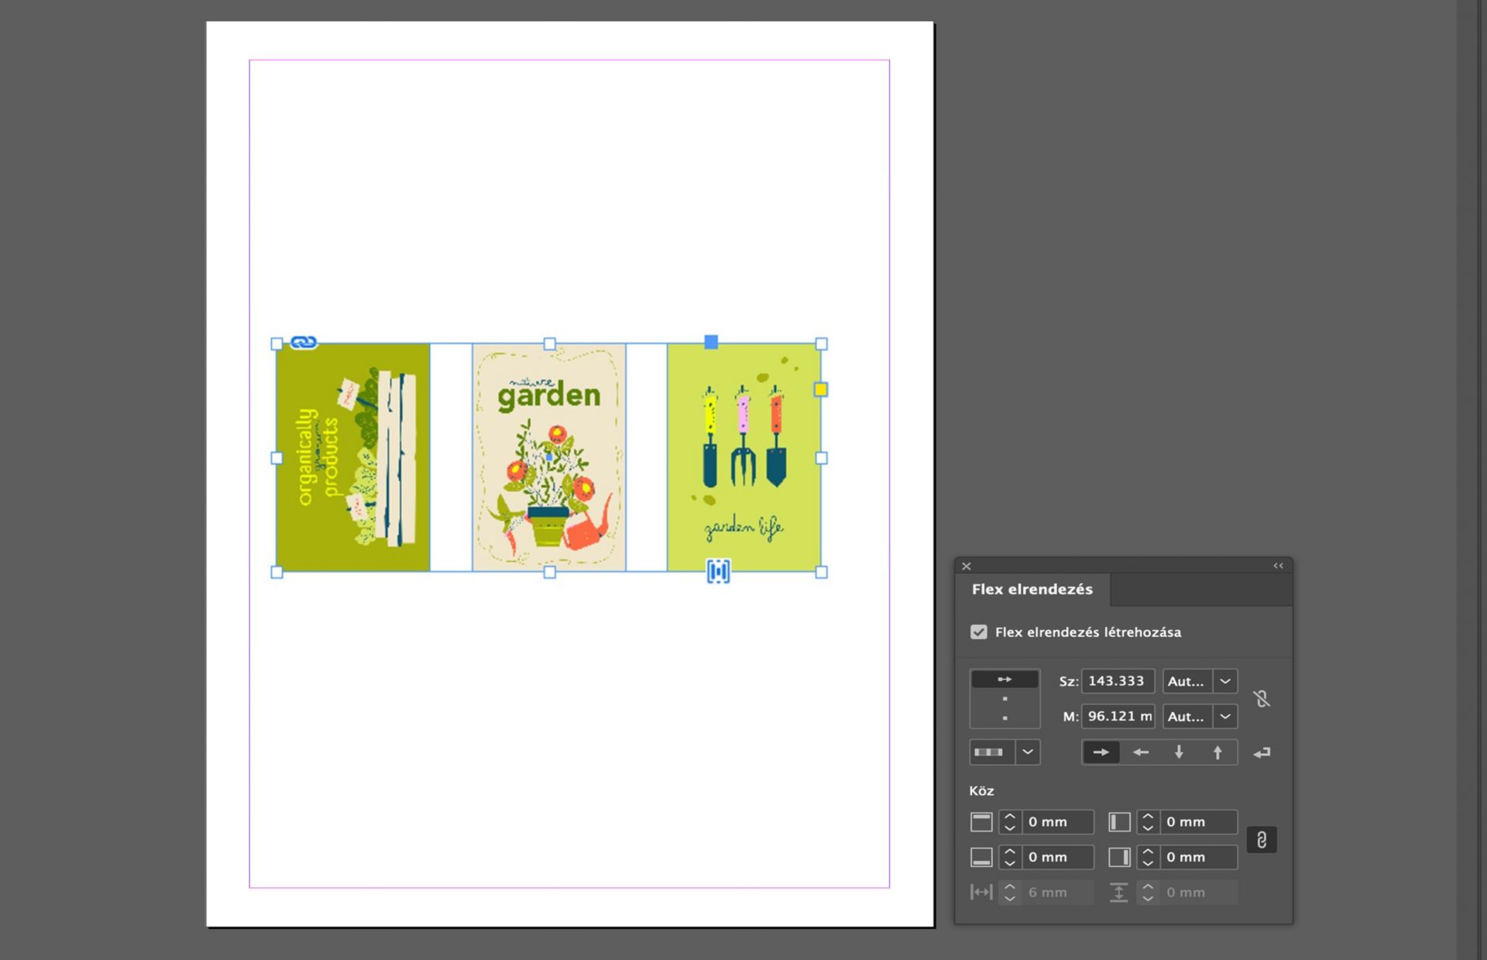The height and width of the screenshot is (960, 1487).
Task: Close the Flex elrendezés panel
Action: coord(967,566)
